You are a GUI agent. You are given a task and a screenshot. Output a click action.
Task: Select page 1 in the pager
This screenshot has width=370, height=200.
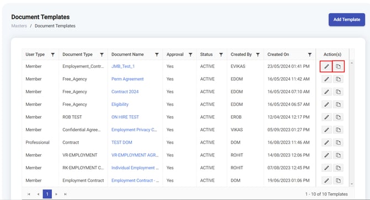tap(47, 194)
